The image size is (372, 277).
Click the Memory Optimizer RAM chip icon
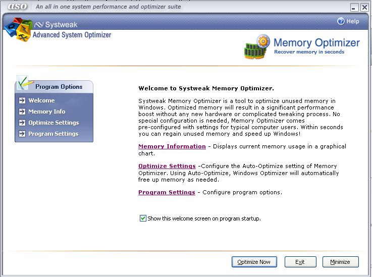tap(257, 47)
